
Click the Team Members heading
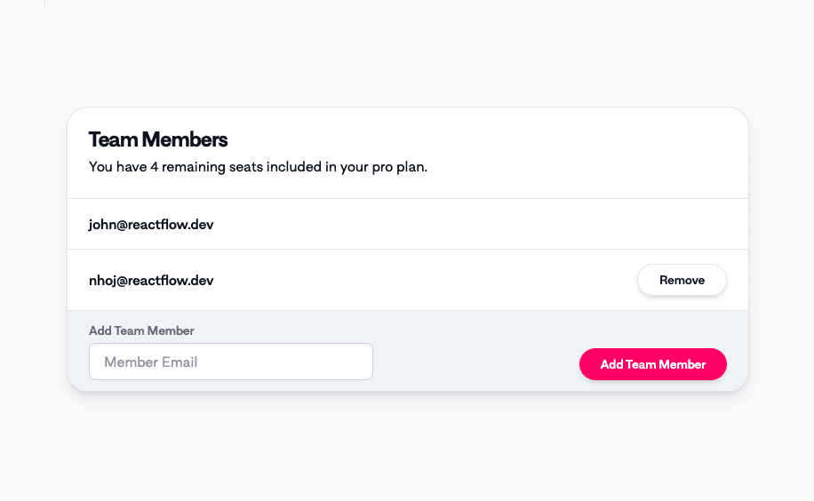tap(158, 139)
